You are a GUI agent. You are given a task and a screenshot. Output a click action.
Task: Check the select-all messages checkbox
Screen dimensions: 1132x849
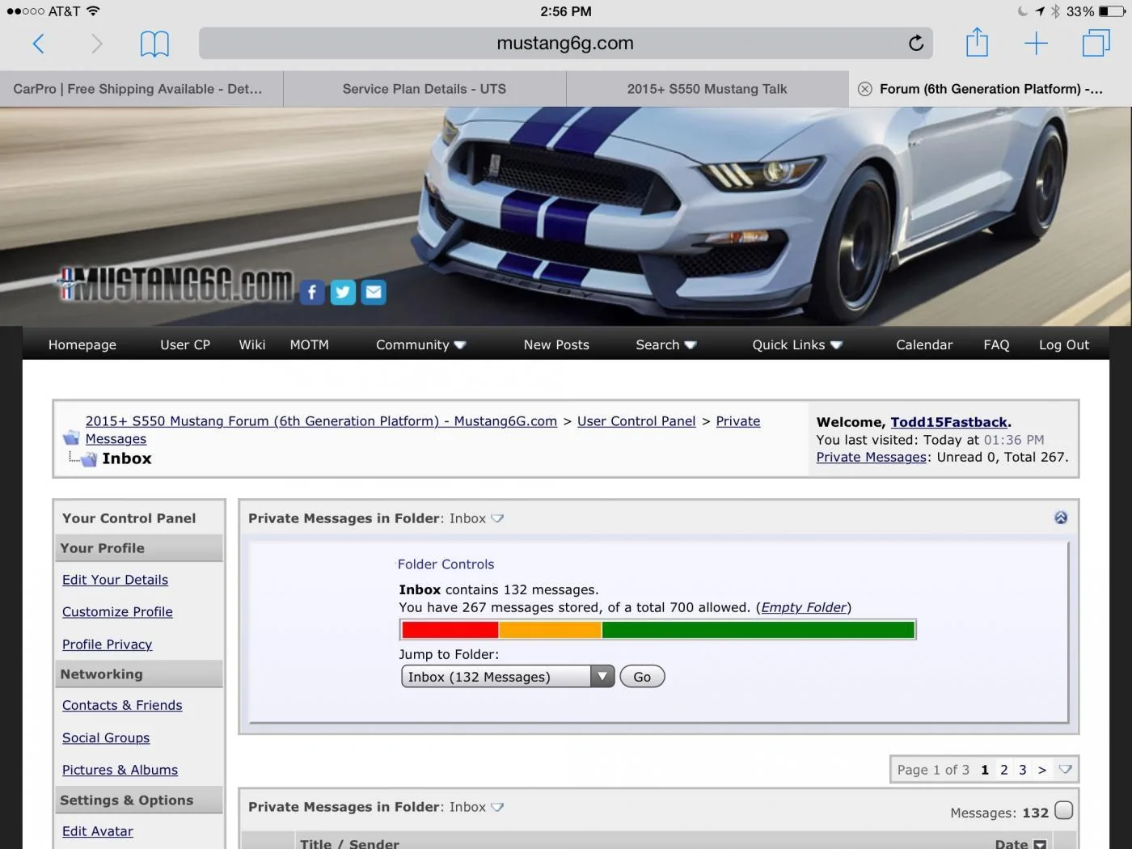point(1064,810)
